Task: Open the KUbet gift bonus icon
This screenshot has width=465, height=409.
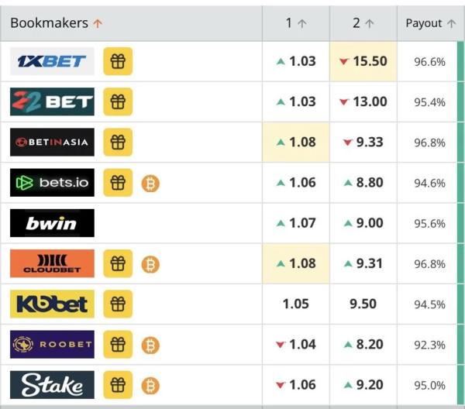Action: 118,304
